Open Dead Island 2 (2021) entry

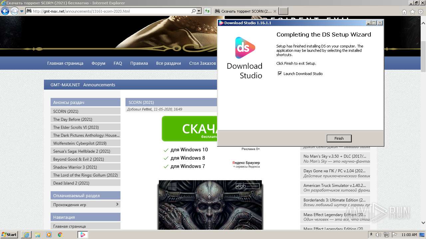click(86, 183)
